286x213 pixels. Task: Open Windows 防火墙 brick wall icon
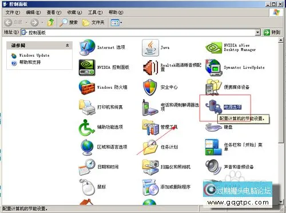(x=87, y=88)
